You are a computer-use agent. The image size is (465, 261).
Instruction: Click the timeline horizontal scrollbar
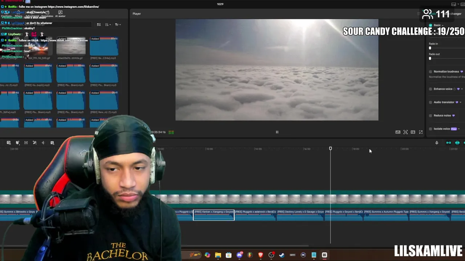point(154,246)
